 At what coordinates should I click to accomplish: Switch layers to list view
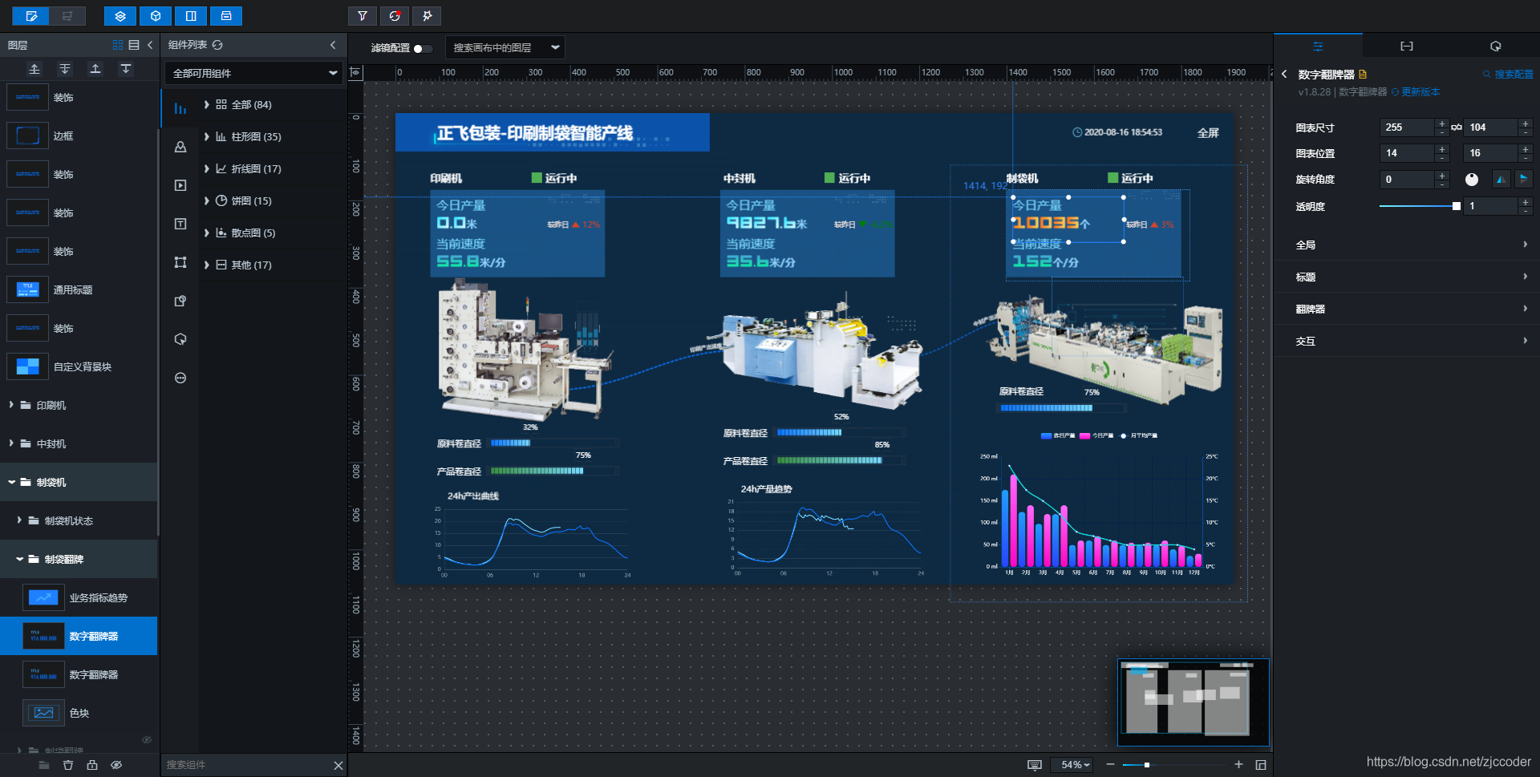[x=134, y=45]
